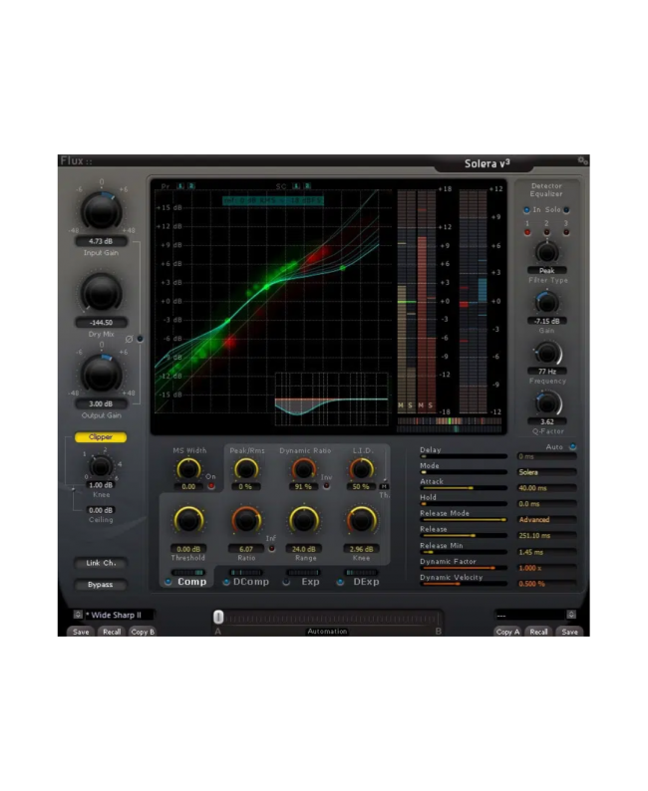Click the MS Width knob
Image resolution: width=648 pixels, height=791 pixels.
coord(188,469)
